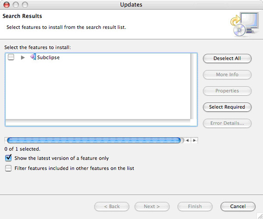Cancel the Updates dialog
This screenshot has width=263, height=219.
tap(238, 207)
